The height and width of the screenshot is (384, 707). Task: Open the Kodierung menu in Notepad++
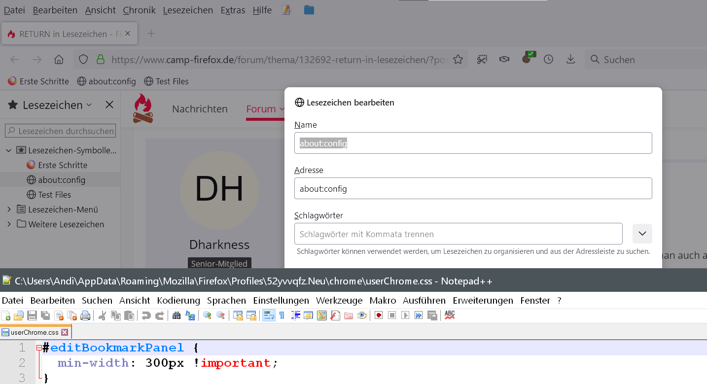(178, 300)
